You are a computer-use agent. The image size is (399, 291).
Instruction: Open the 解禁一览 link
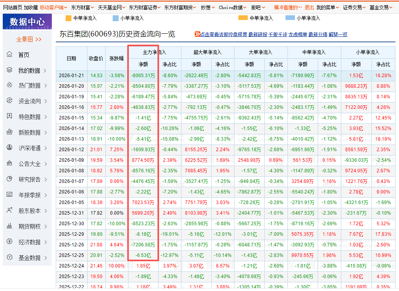[338, 34]
